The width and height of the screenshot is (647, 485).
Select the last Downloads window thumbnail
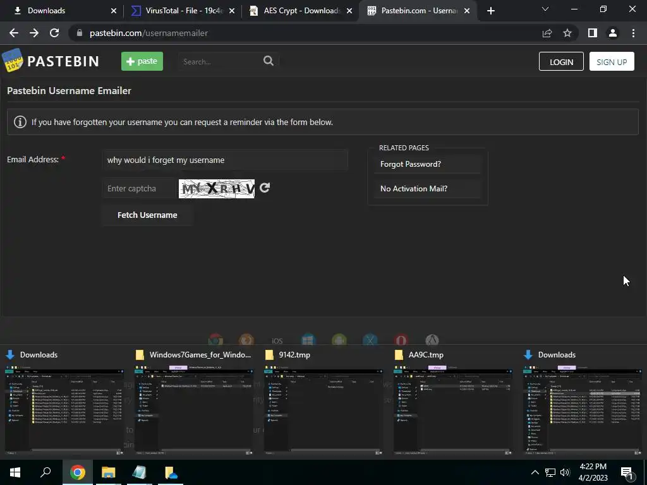pyautogui.click(x=582, y=404)
